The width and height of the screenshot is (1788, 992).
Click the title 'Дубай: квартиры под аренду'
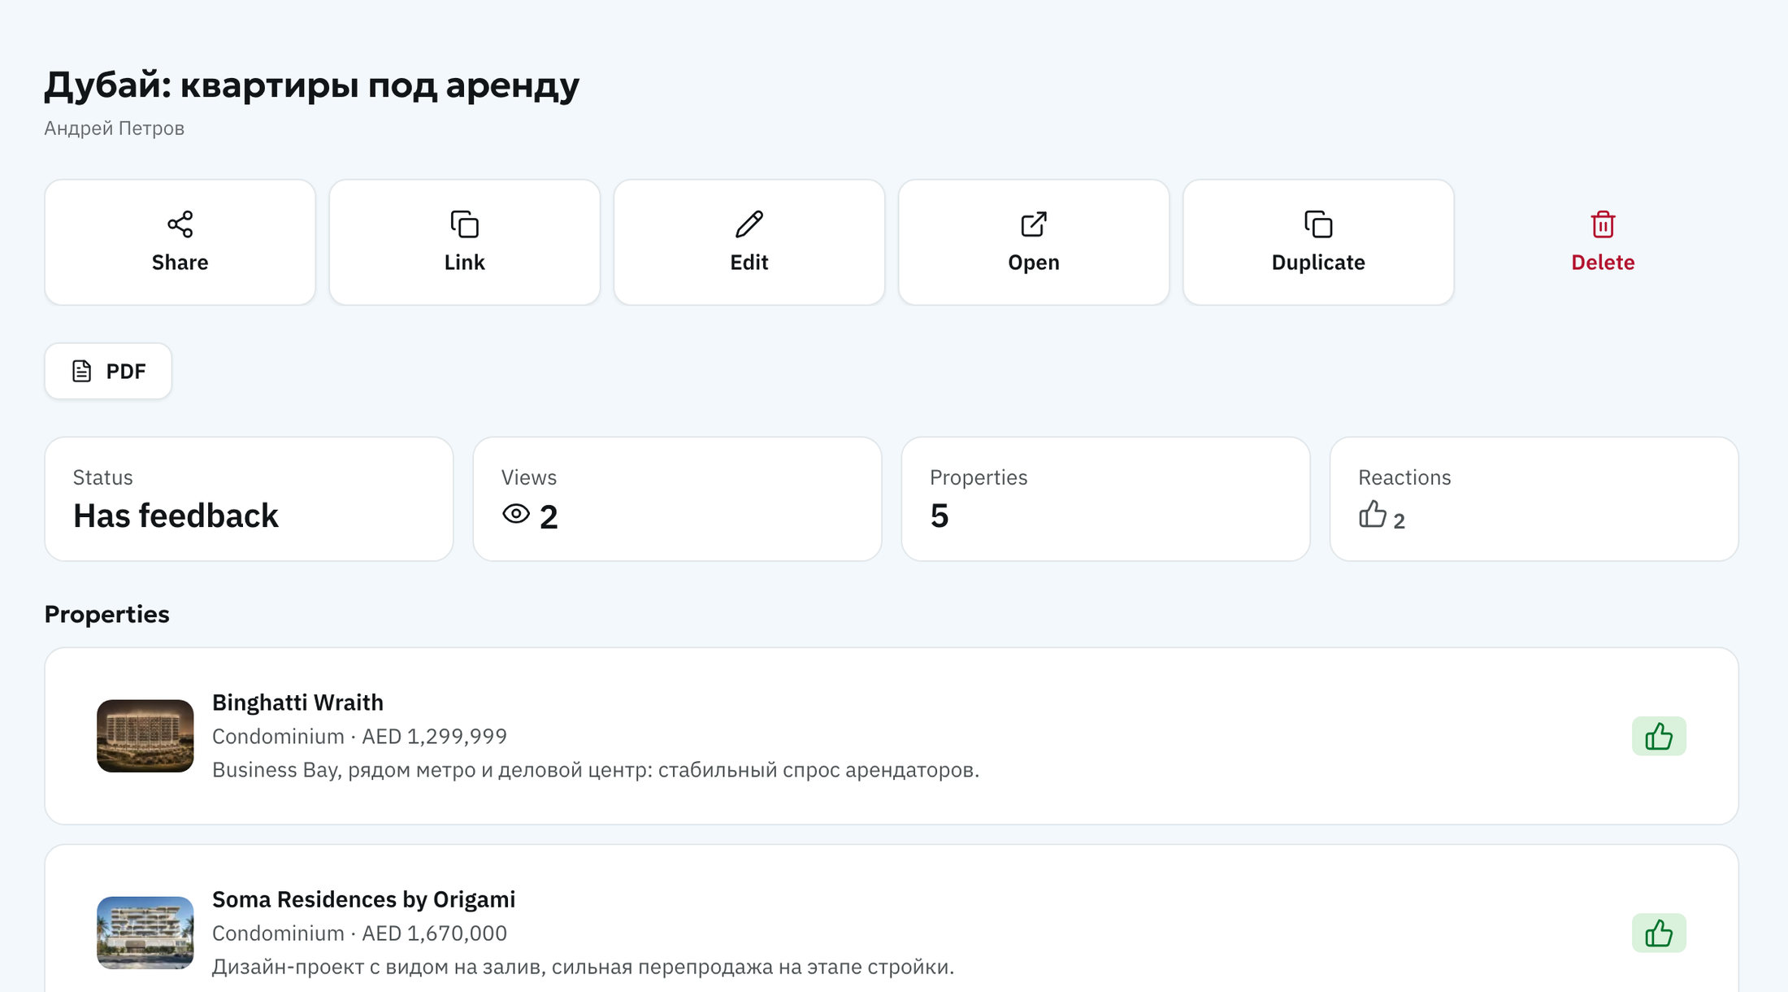click(x=312, y=86)
